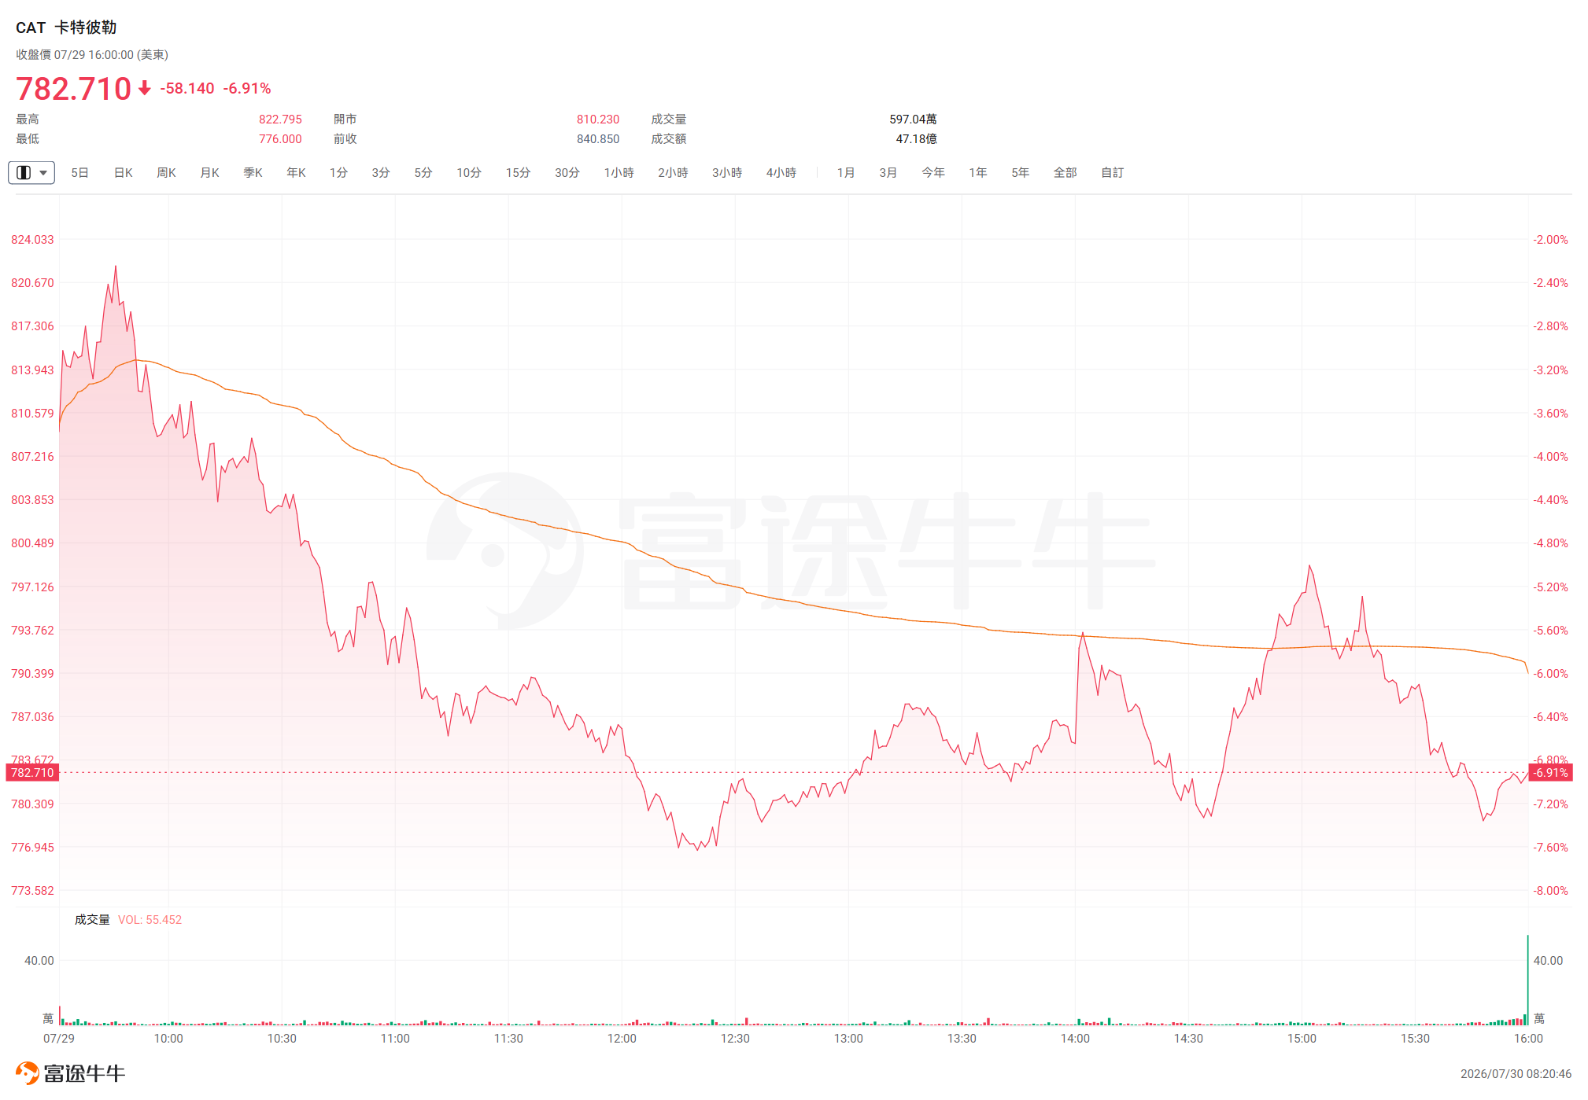Click the 最高 label

[28, 119]
